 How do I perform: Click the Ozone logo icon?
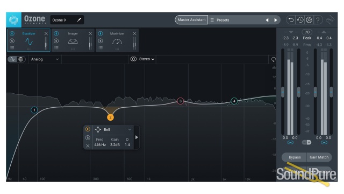[x=13, y=20]
